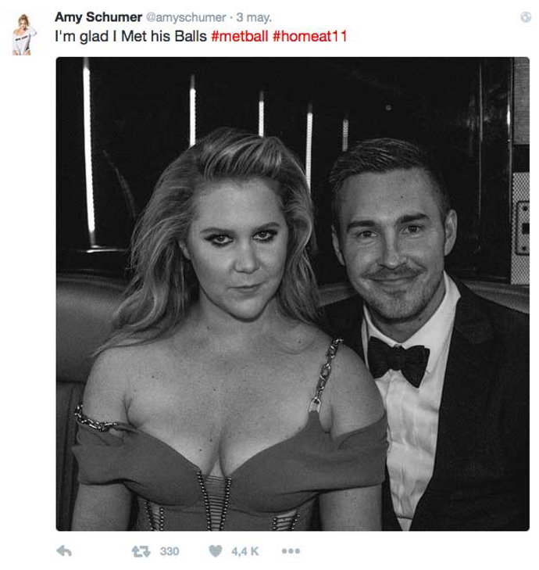Follow the #homeat11 hashtag
The height and width of the screenshot is (570, 539).
click(309, 36)
